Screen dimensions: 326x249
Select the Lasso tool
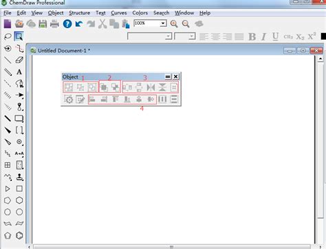coord(8,36)
